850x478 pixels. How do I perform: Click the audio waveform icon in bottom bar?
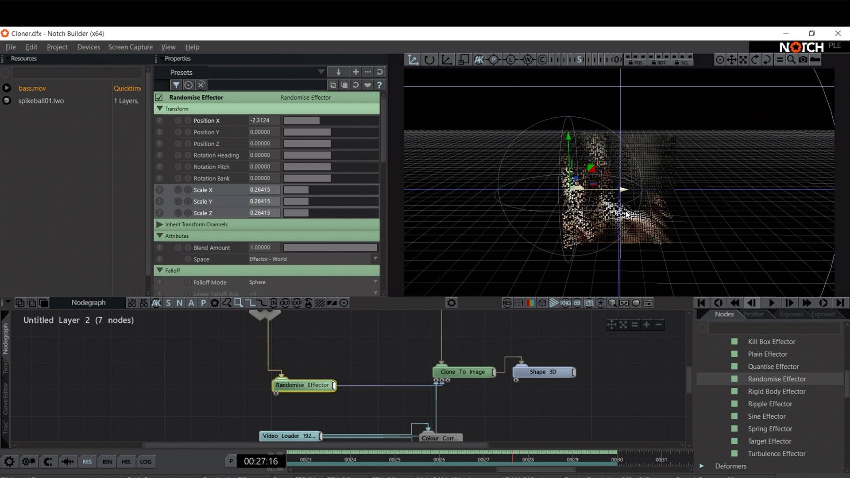[x=67, y=462]
